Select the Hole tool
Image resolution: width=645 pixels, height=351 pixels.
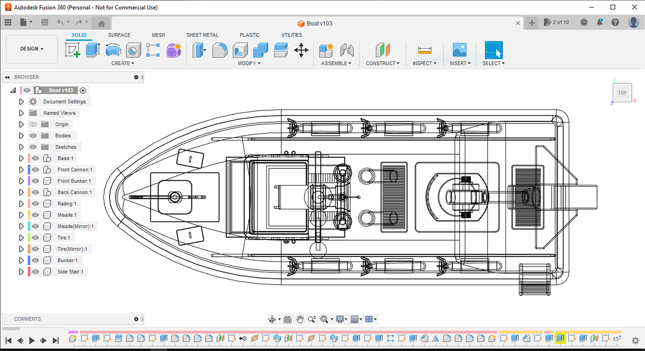tap(133, 50)
